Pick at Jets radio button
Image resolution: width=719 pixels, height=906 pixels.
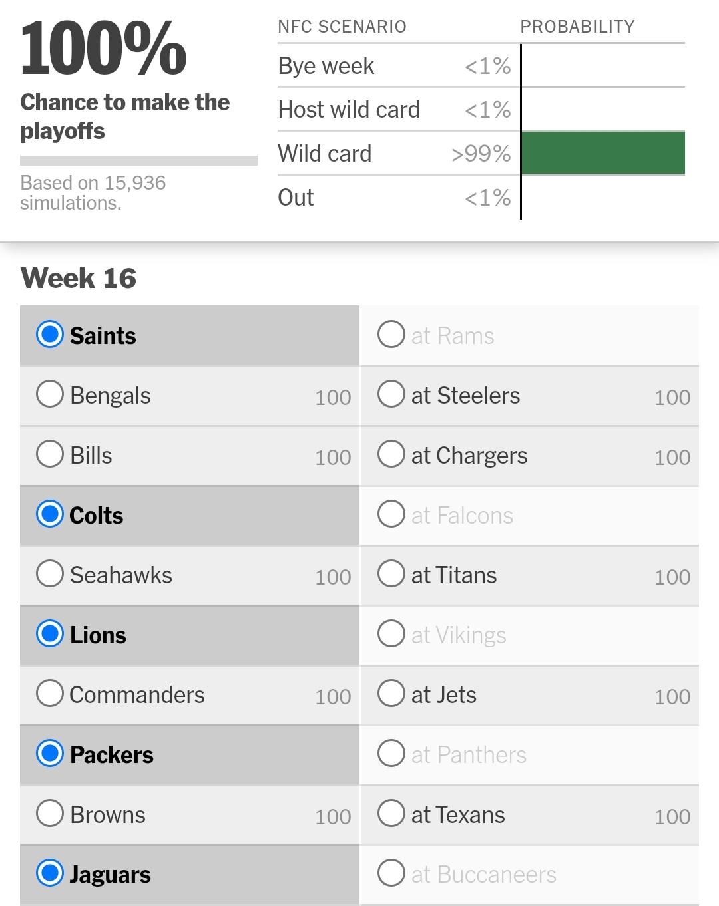[x=391, y=694]
